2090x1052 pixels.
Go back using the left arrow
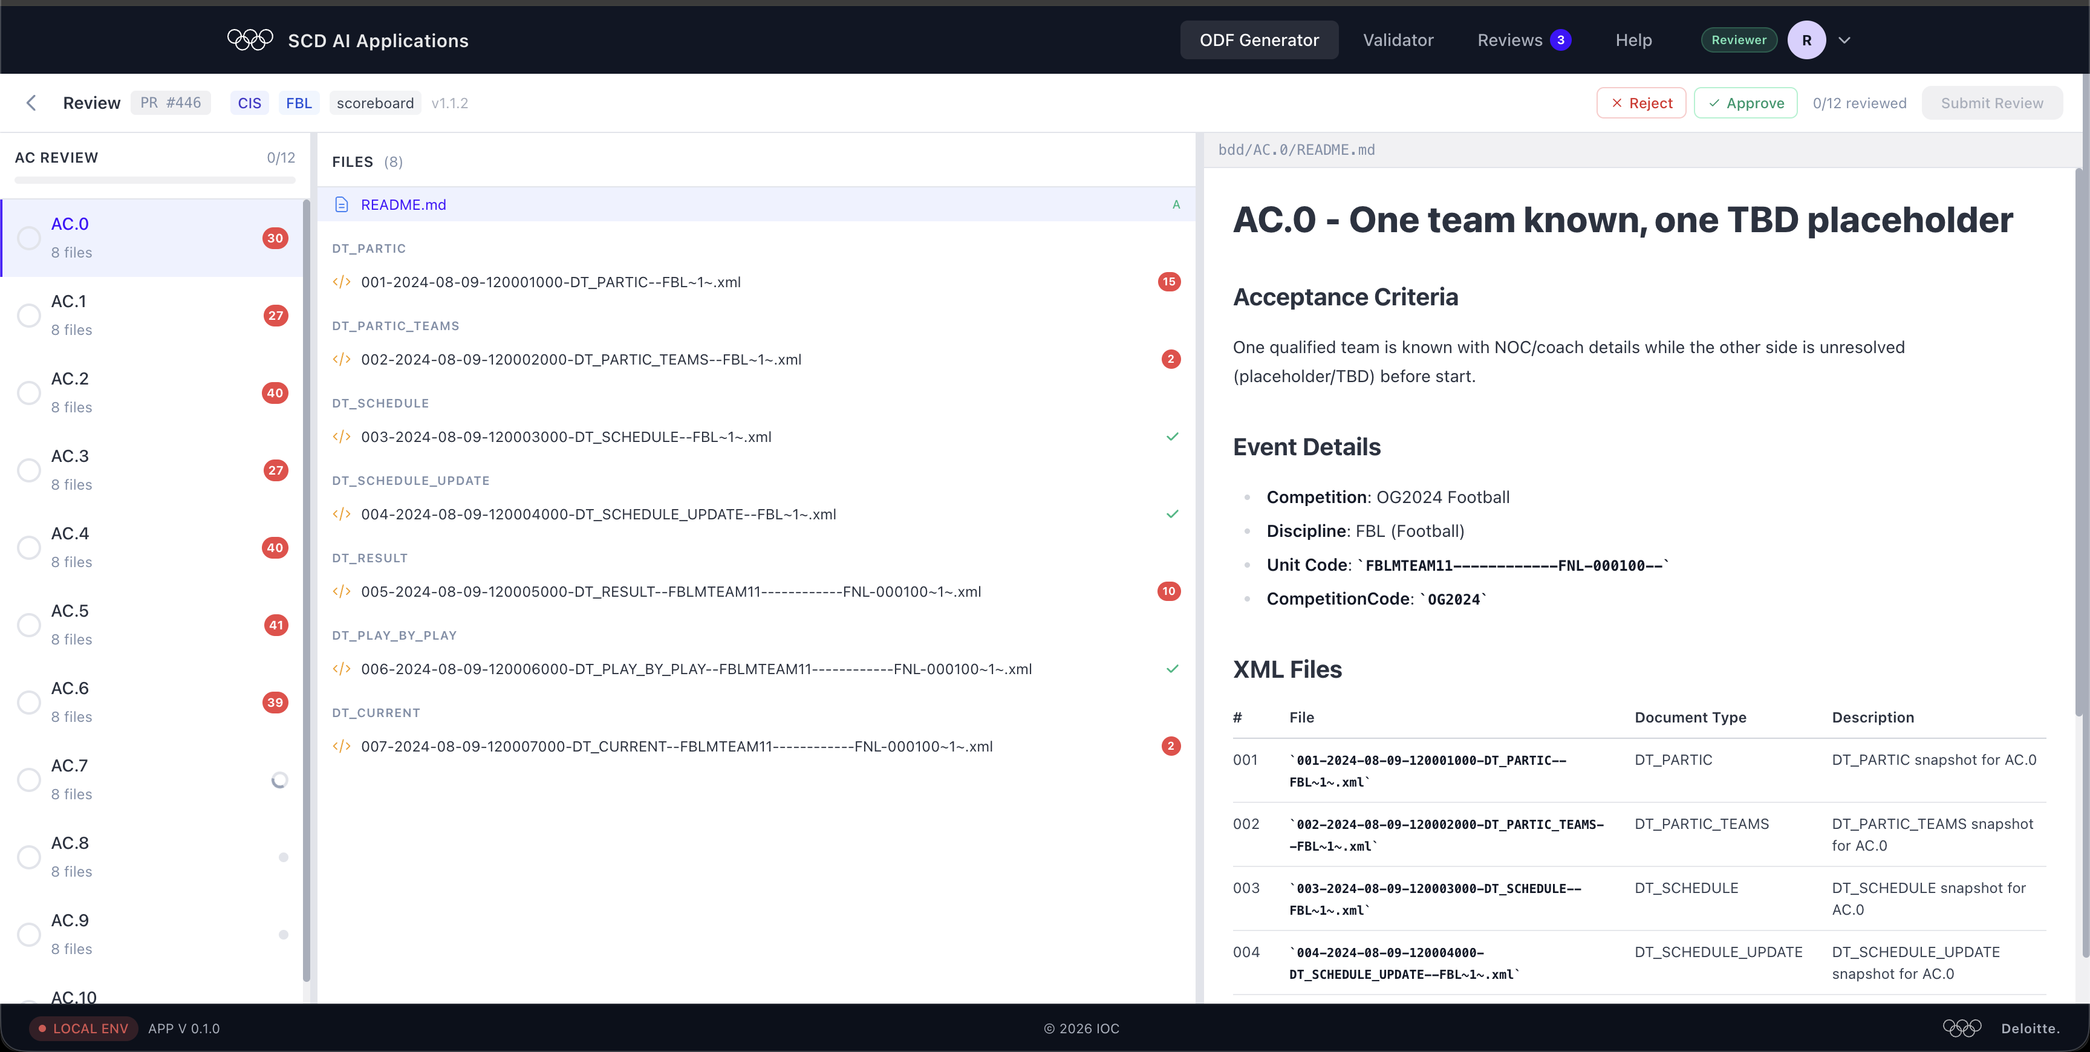[x=31, y=103]
